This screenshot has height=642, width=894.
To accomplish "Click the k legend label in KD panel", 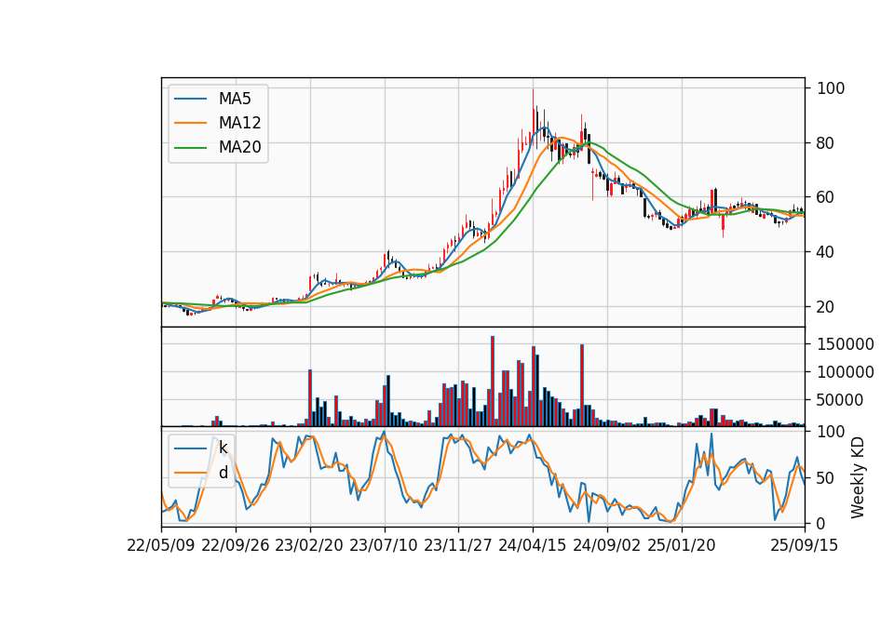I will click(223, 448).
